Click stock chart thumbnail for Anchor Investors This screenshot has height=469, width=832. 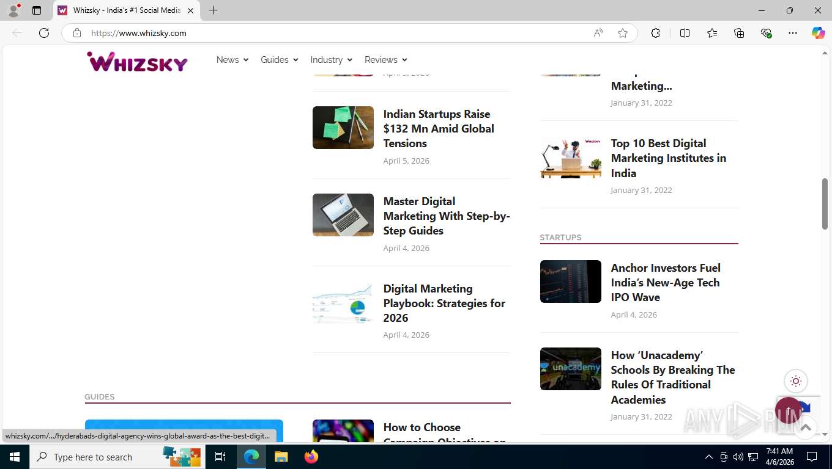point(571,282)
